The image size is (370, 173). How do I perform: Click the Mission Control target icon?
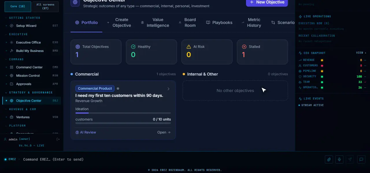[x=12, y=76]
